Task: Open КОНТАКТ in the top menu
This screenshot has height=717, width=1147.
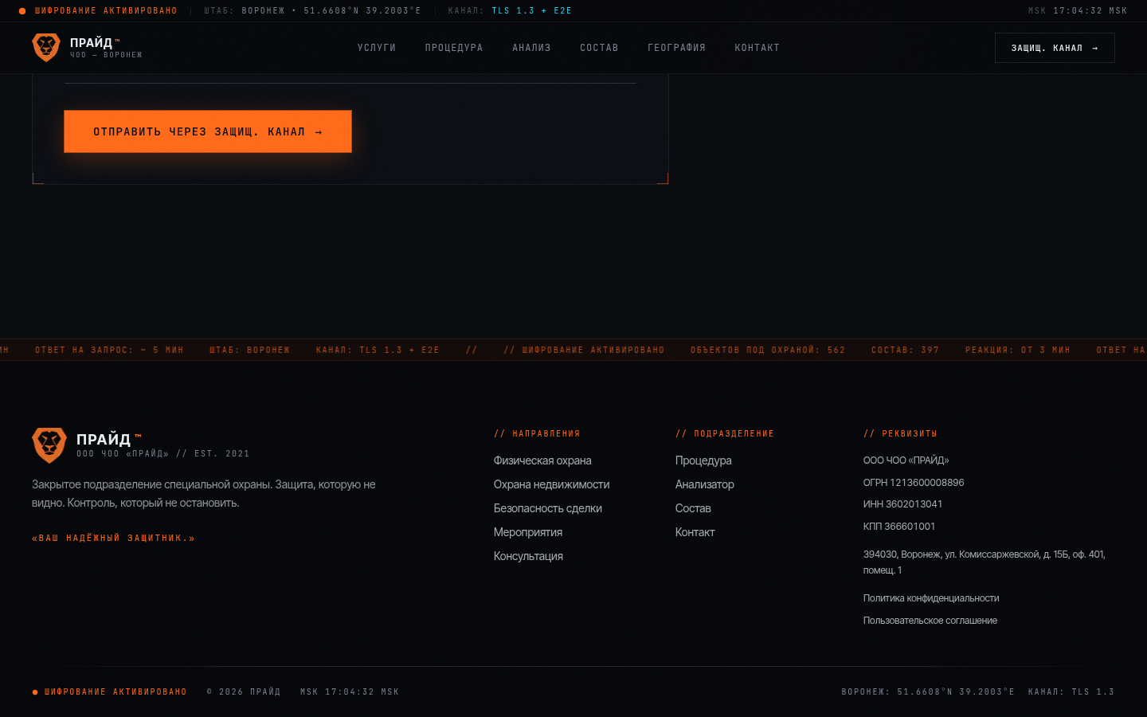Action: pos(757,48)
